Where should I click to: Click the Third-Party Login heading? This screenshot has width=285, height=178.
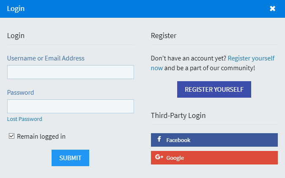[178, 115]
